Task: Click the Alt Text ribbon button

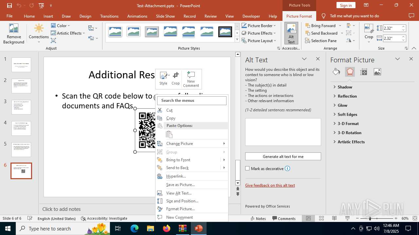Action: [291, 34]
